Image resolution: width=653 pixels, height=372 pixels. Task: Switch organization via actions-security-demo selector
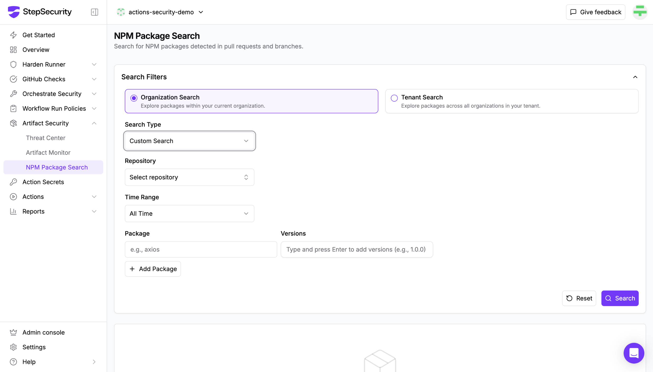click(x=160, y=12)
